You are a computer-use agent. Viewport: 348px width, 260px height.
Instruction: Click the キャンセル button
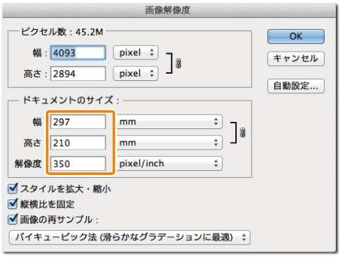[x=296, y=58]
